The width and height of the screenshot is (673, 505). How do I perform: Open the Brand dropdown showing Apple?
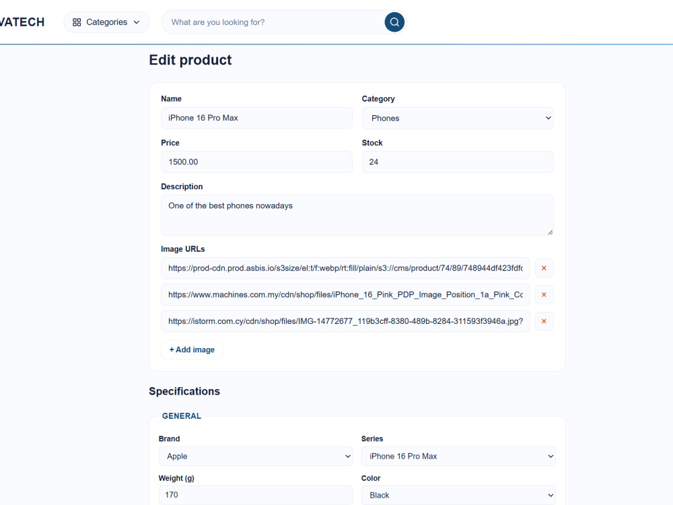tap(256, 456)
